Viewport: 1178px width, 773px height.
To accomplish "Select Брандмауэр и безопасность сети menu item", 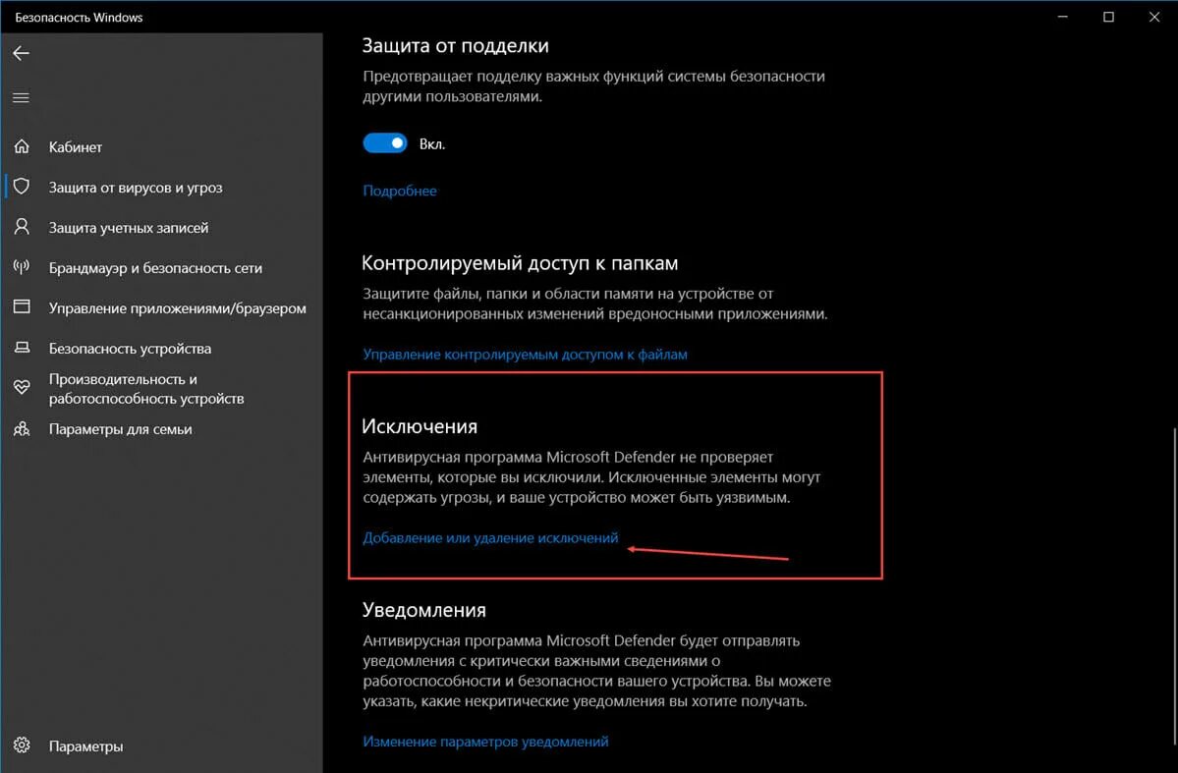I will (155, 267).
